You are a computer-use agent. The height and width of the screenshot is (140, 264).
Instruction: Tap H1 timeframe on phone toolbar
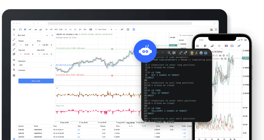pos(219,46)
